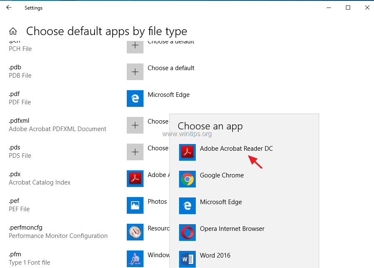Click the font viewer icon for .pfm
The height and width of the screenshot is (268, 374).
coord(135,259)
